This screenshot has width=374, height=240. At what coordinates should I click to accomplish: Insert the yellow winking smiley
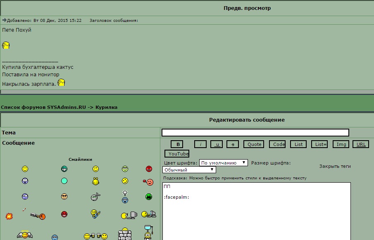[95, 169]
